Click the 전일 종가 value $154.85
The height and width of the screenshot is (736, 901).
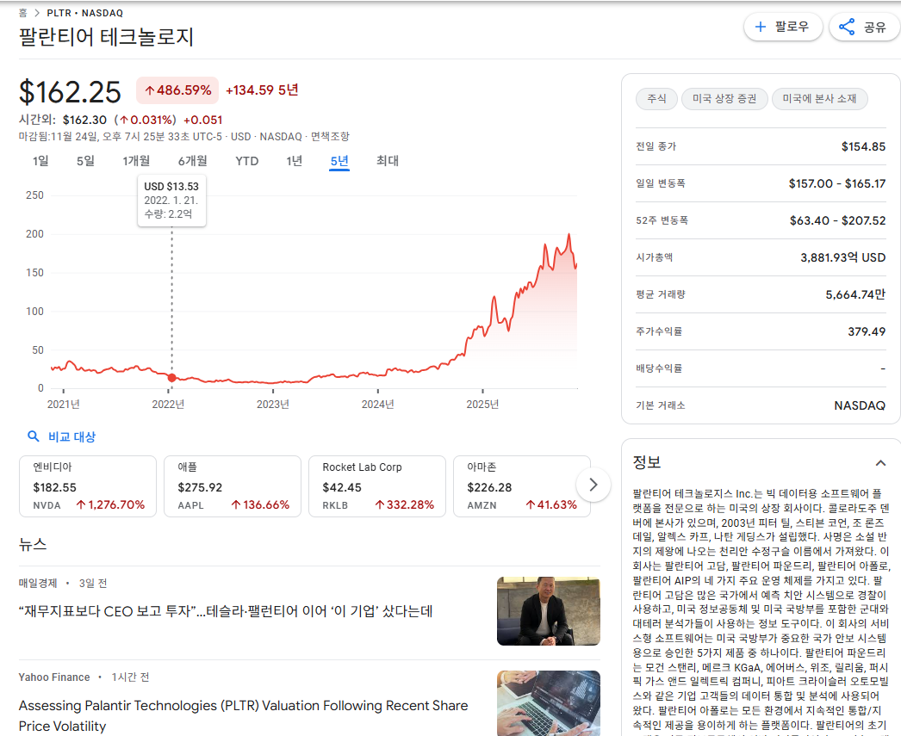(864, 146)
